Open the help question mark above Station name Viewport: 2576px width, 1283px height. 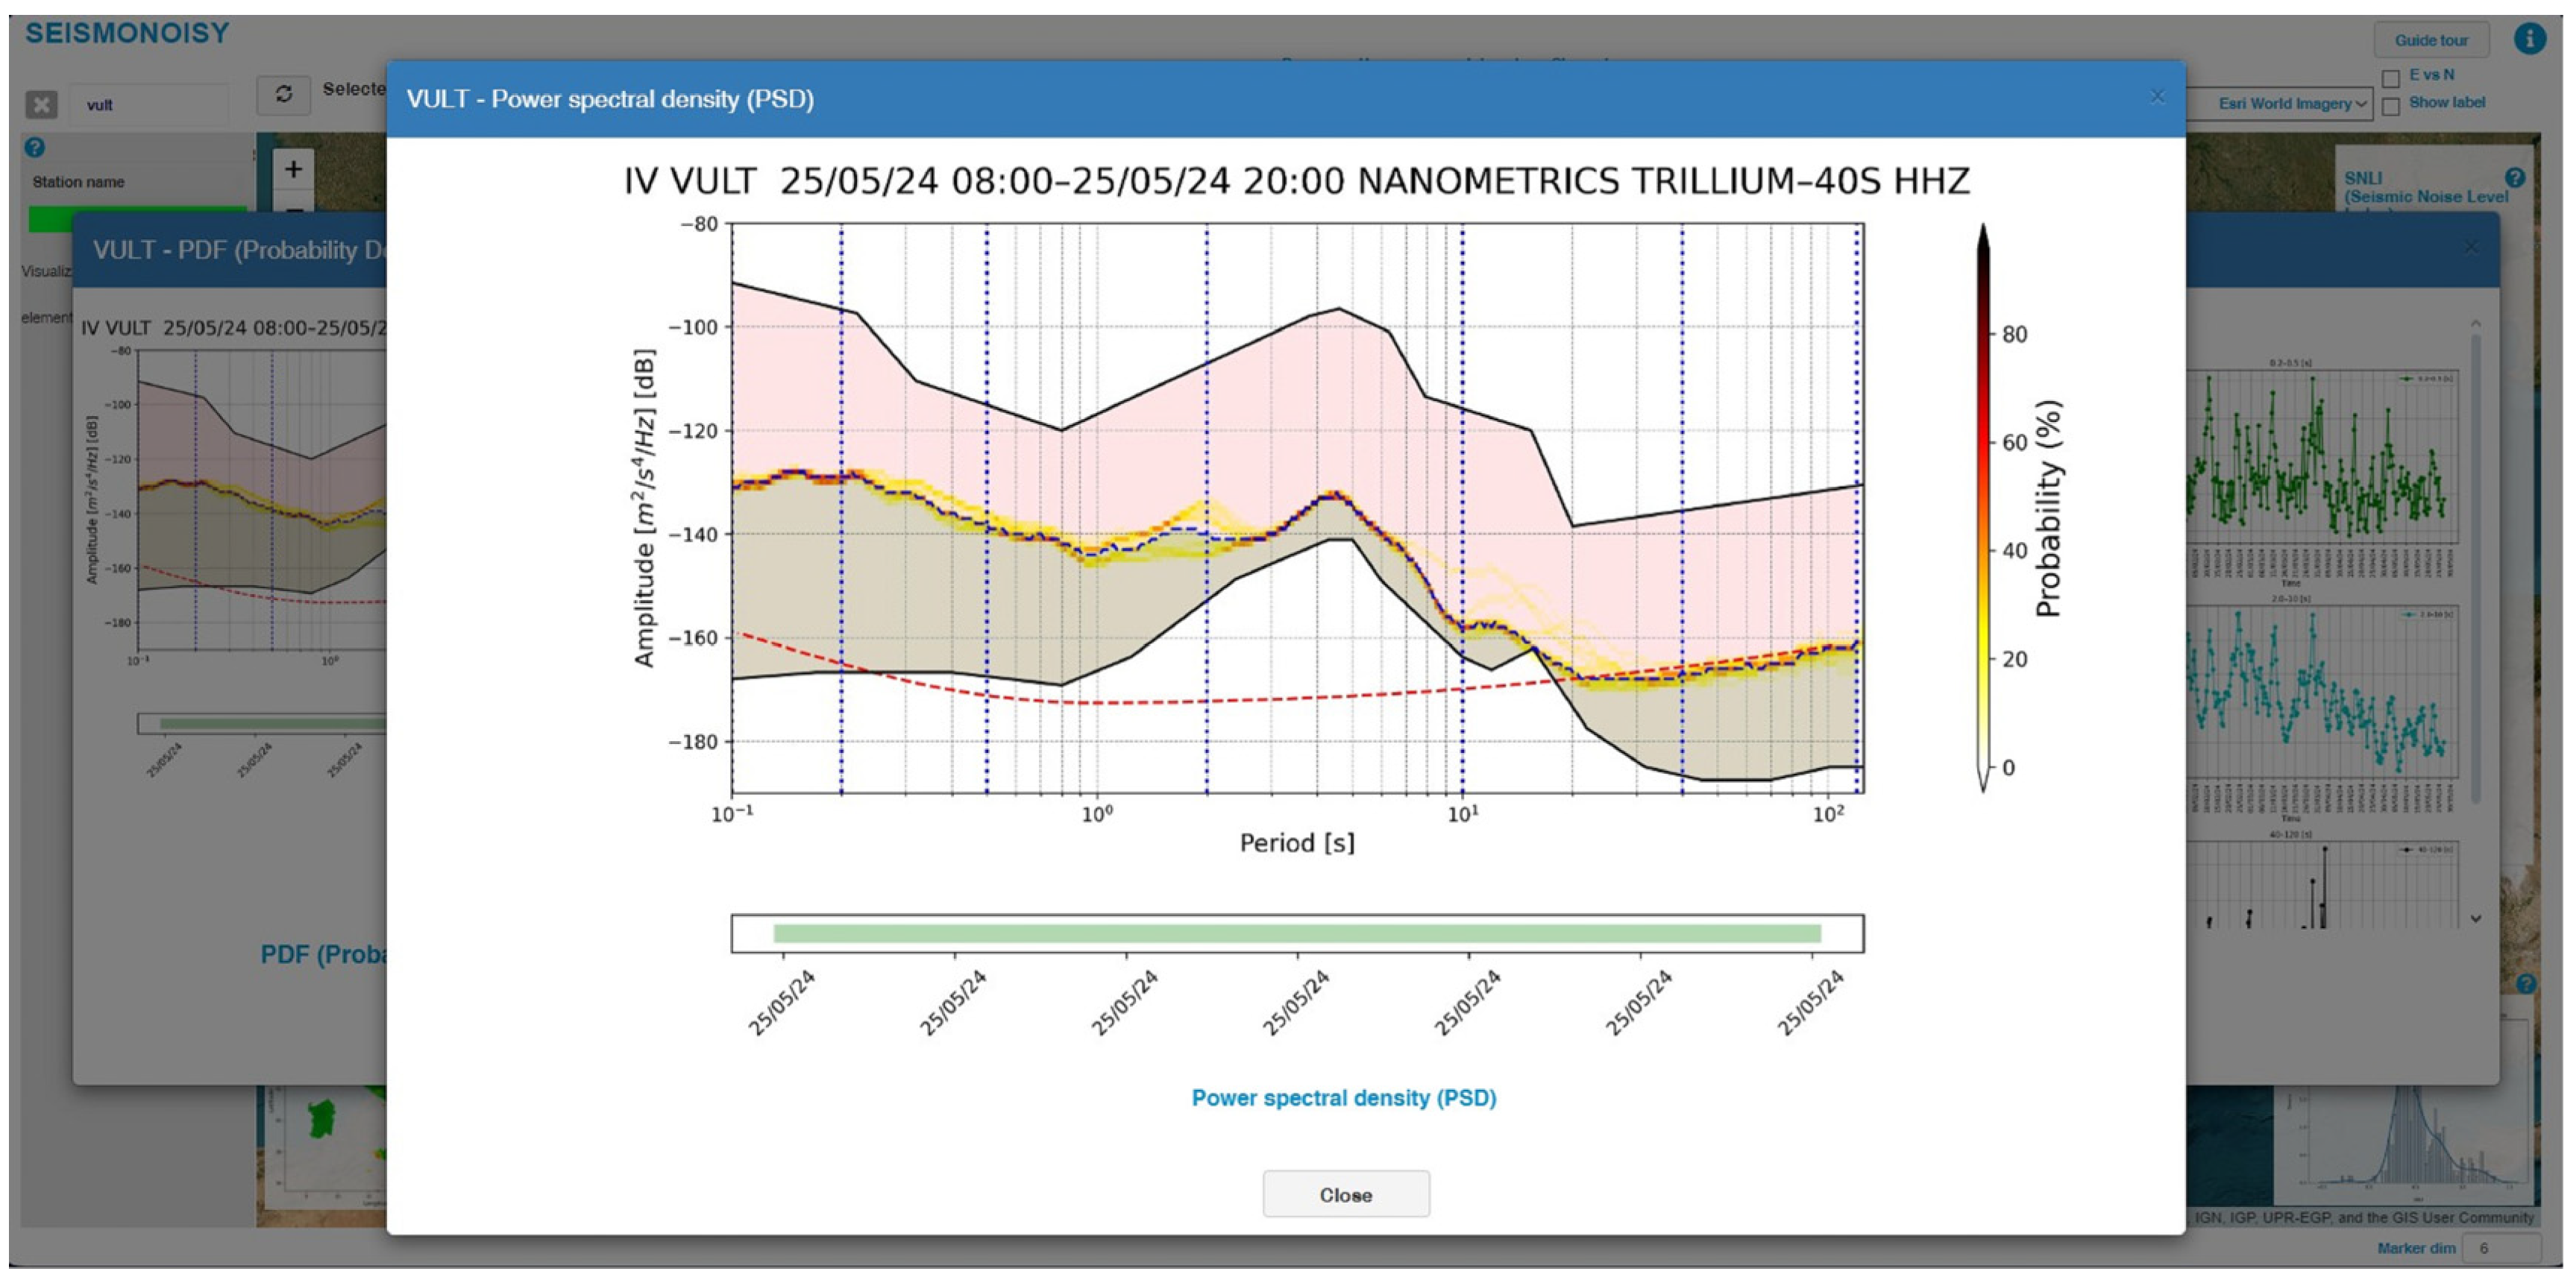[x=35, y=148]
